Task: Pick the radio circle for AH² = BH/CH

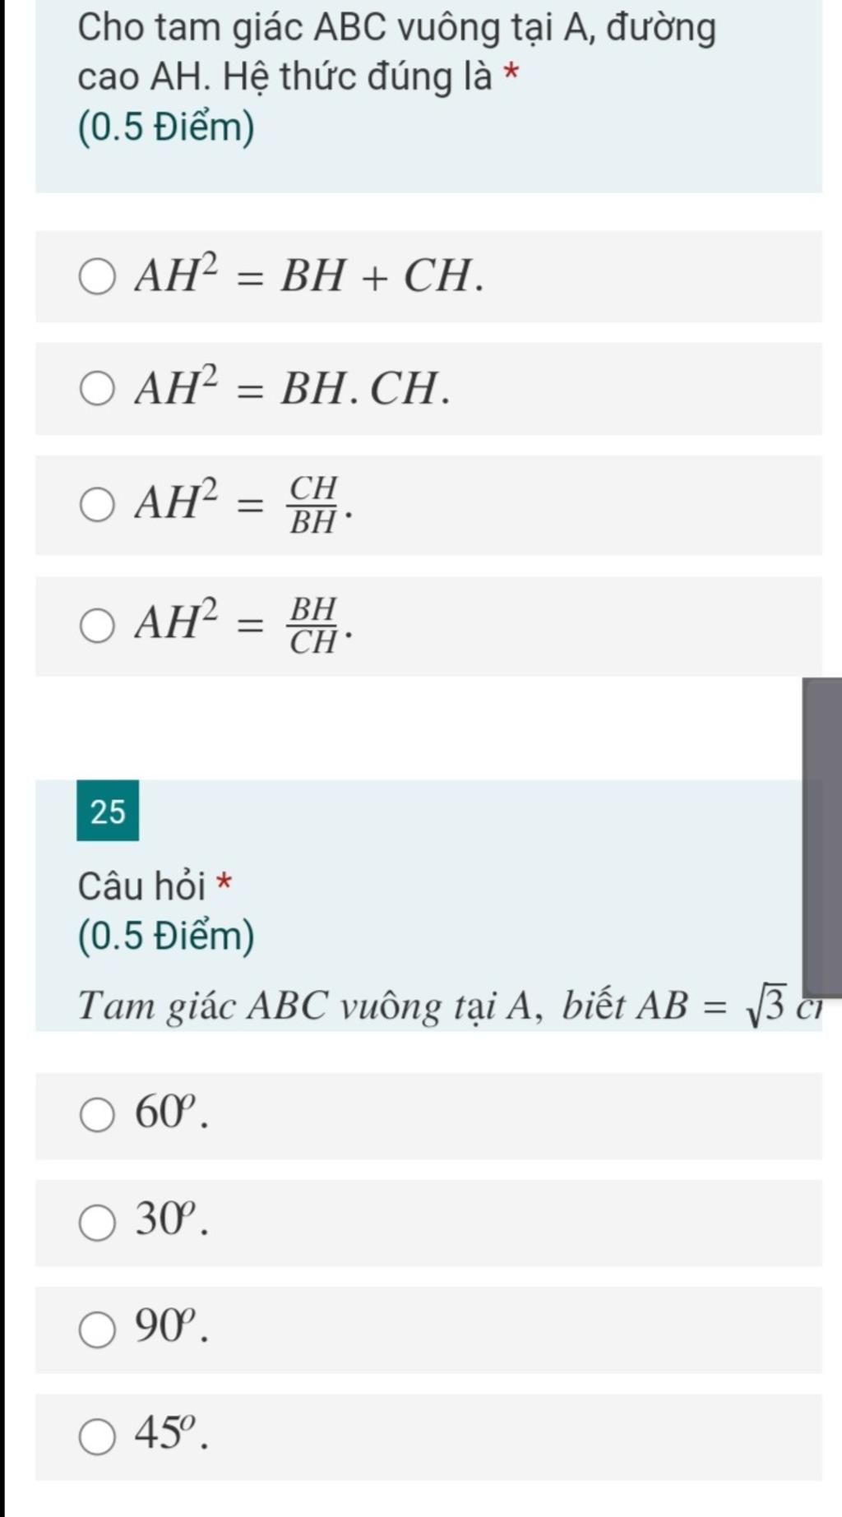Action: pos(97,626)
